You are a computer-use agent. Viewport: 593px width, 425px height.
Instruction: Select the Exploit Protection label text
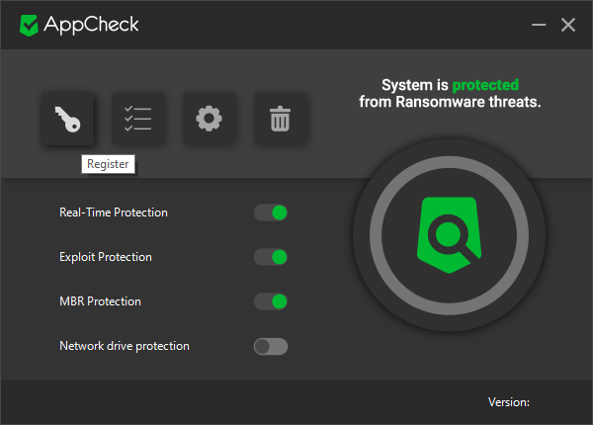(x=106, y=257)
